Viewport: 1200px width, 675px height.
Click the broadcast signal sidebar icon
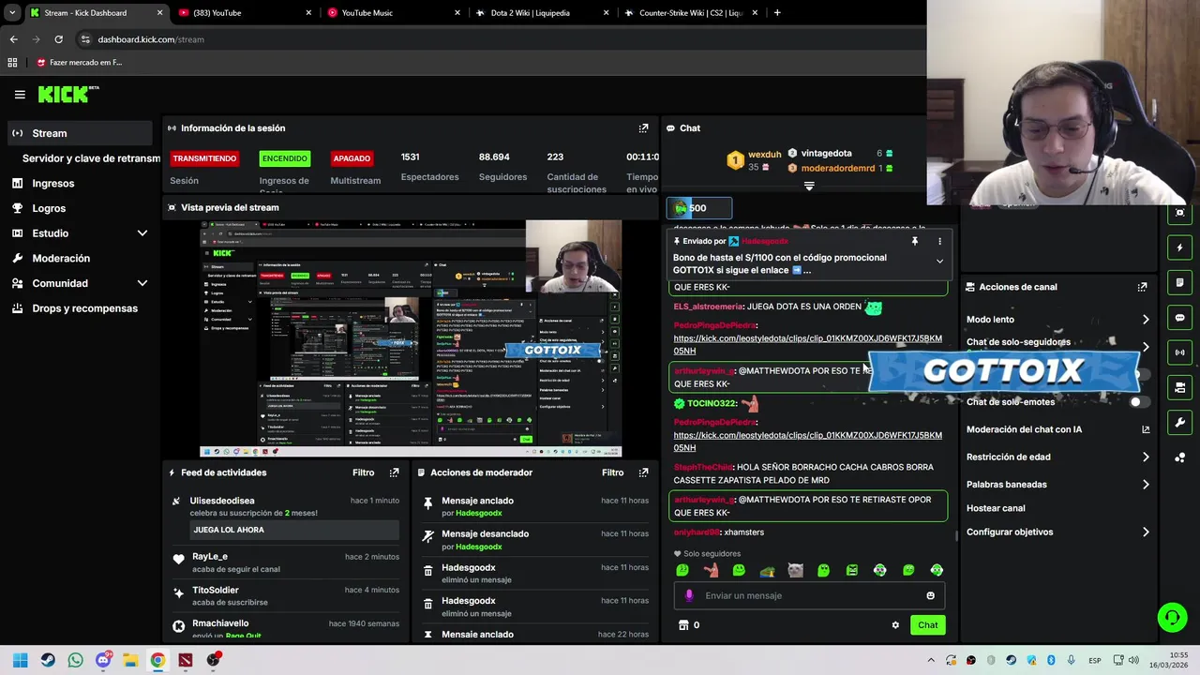[1179, 352]
